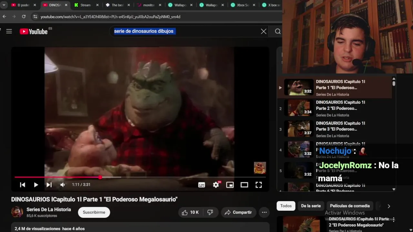
Task: Click the red scrubber handle on timeline
Action: [100, 177]
